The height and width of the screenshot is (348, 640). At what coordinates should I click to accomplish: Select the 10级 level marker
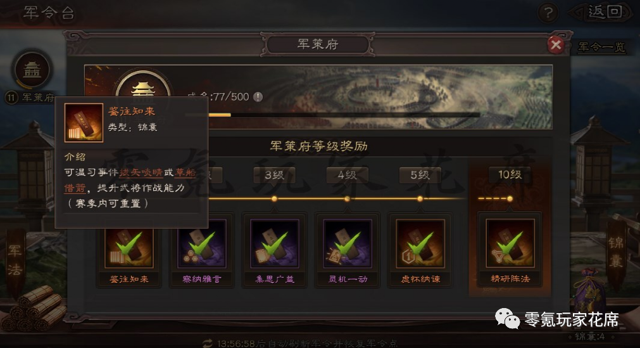point(510,174)
